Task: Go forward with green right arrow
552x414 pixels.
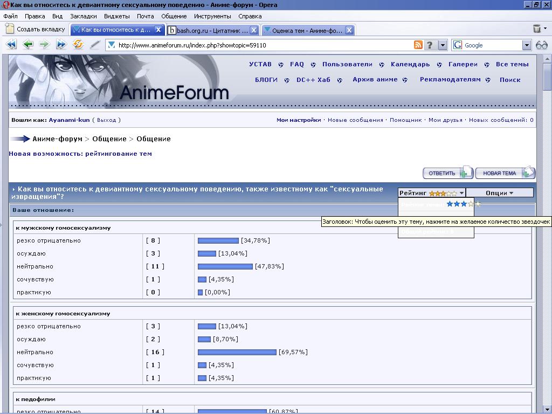Action: 44,45
